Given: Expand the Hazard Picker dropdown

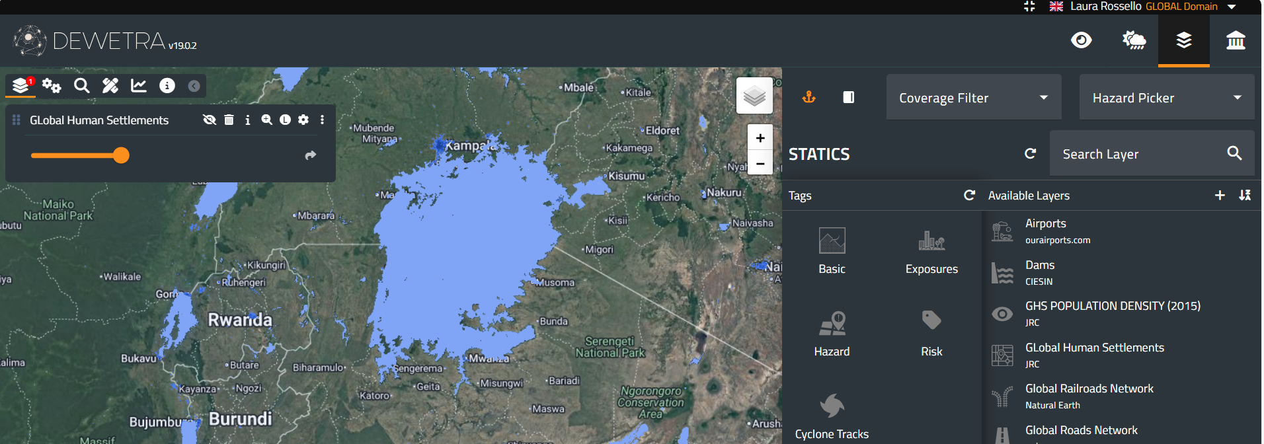Looking at the screenshot, I should coord(1166,97).
